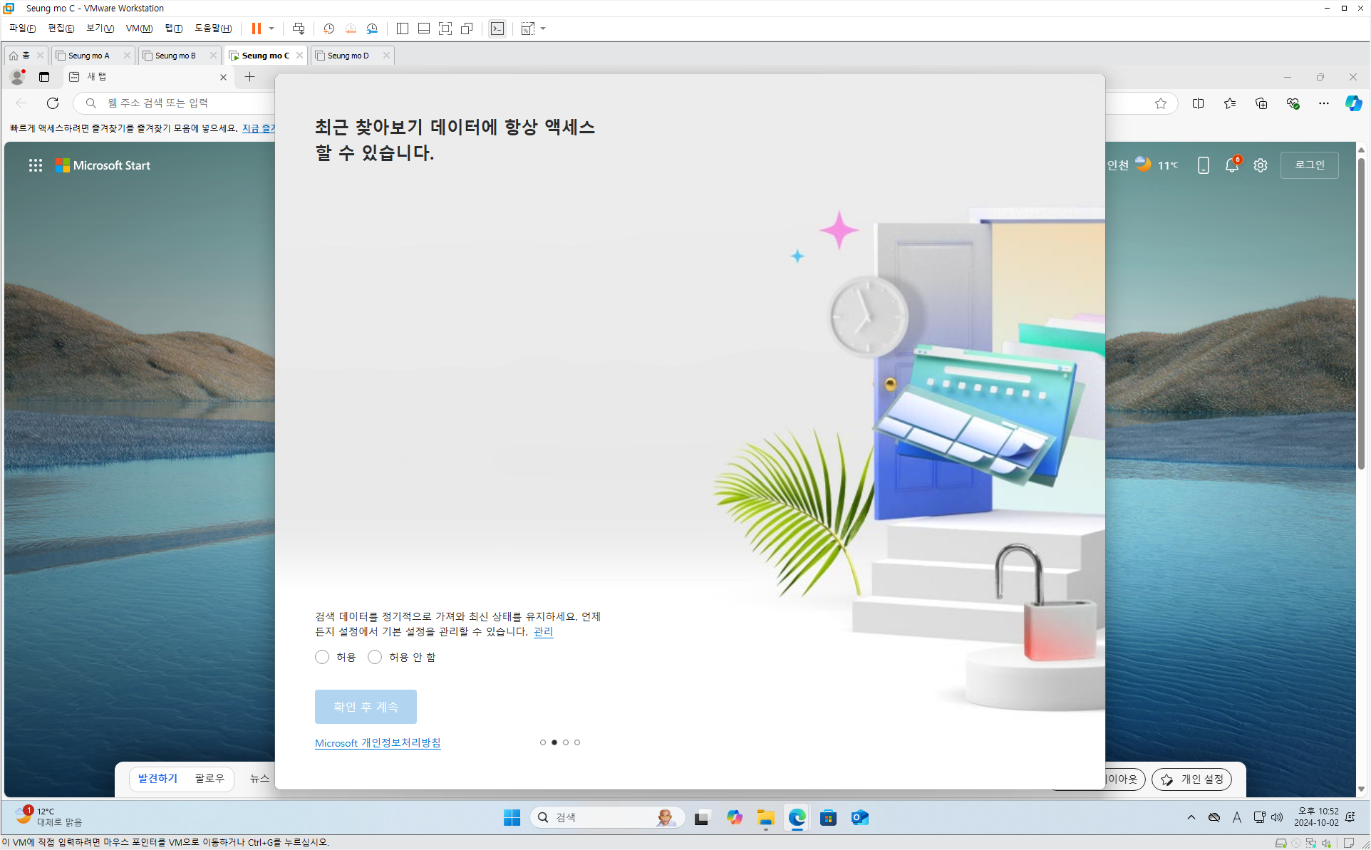1371x850 pixels.
Task: Open the VM(M) menu
Action: [139, 28]
